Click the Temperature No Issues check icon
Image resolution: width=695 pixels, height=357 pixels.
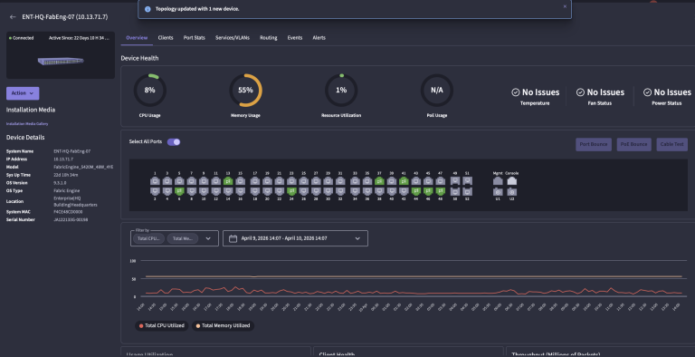point(516,92)
